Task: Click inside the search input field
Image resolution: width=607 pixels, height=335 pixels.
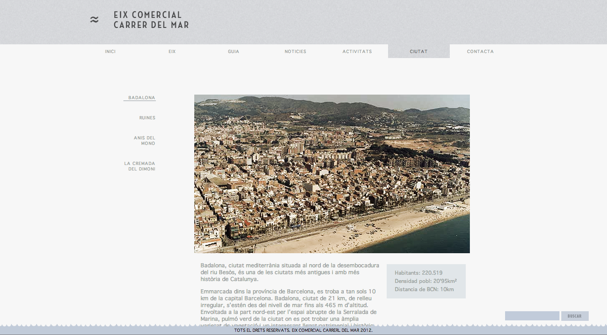Action: [x=532, y=315]
